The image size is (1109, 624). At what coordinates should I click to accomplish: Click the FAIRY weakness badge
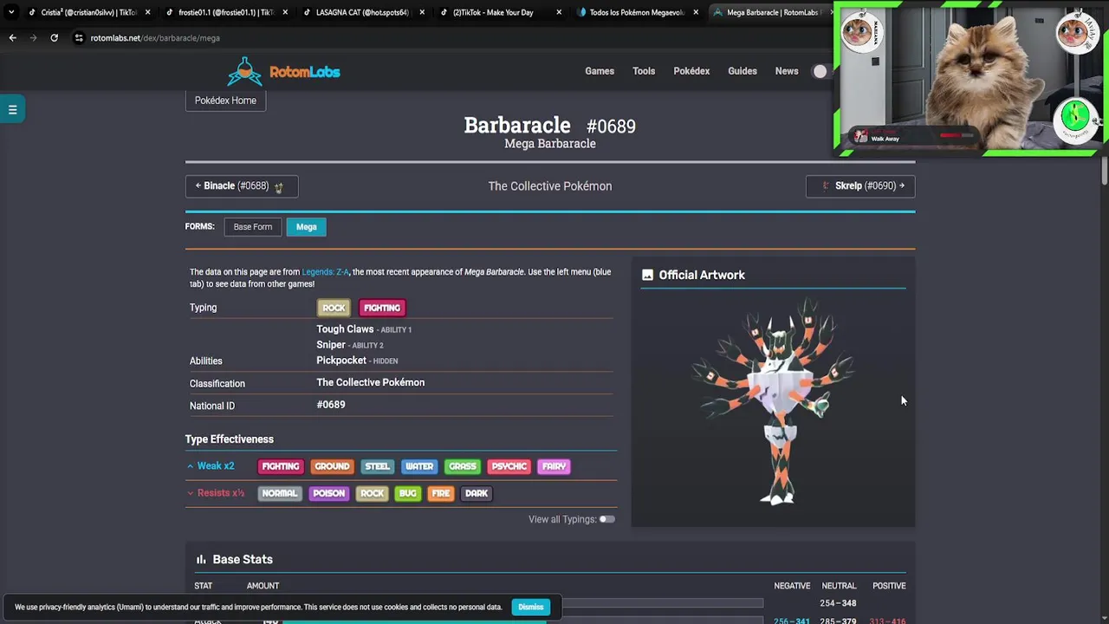[x=554, y=466]
